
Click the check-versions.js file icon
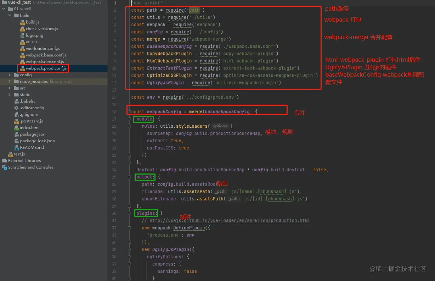[22, 29]
